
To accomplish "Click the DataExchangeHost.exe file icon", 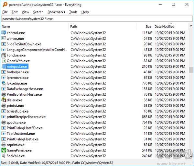I will (x=4, y=89).
